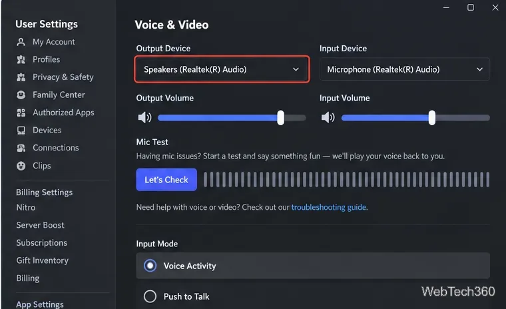This screenshot has height=309, width=506.
Task: Click the Input Volume speaker icon
Action: tap(328, 117)
